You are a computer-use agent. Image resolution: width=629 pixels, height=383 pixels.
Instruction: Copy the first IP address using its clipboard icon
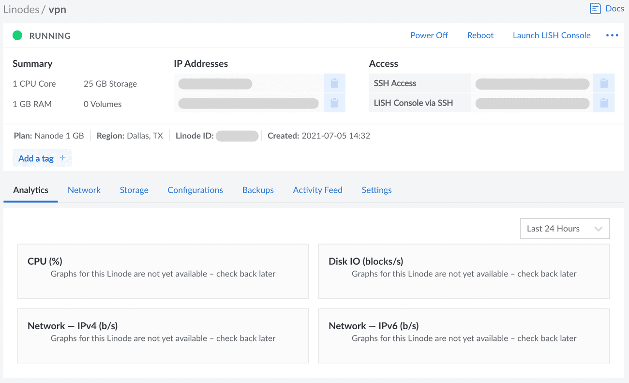click(334, 83)
